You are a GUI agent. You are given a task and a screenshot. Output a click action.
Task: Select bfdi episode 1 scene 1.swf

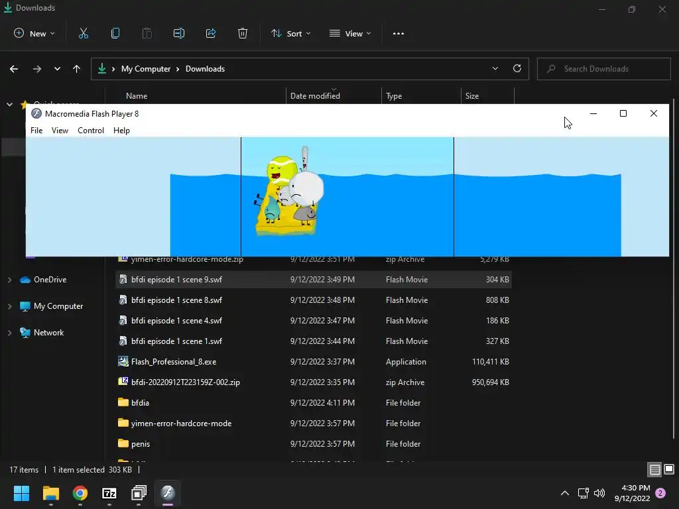[x=314, y=341]
